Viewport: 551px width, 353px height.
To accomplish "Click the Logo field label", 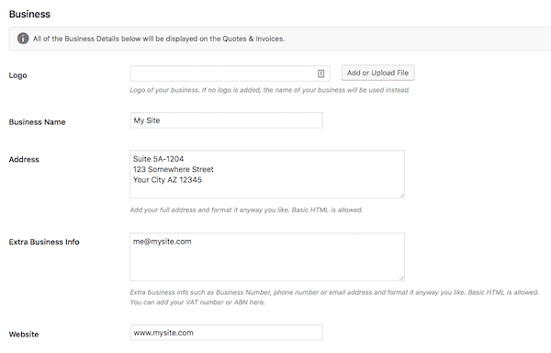I will click(x=18, y=75).
